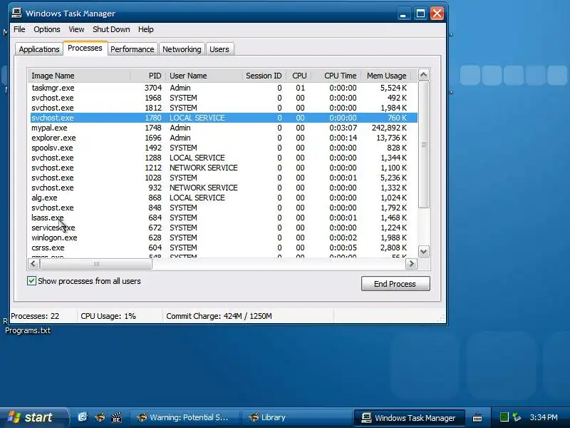This screenshot has width=570, height=428.
Task: Switch to the Networking tab
Action: tap(182, 49)
